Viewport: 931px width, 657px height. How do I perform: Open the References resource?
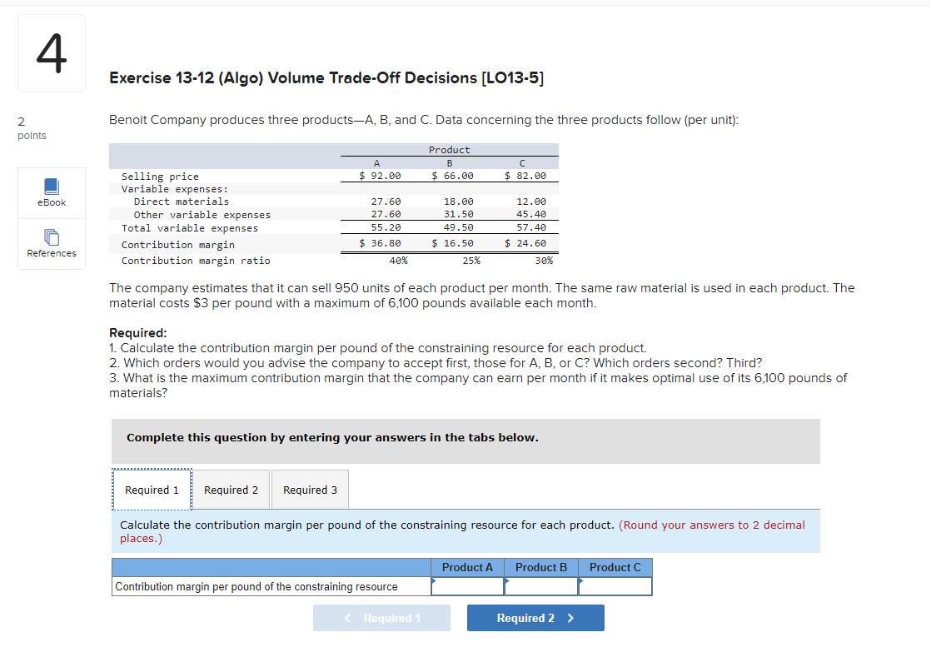coord(51,243)
